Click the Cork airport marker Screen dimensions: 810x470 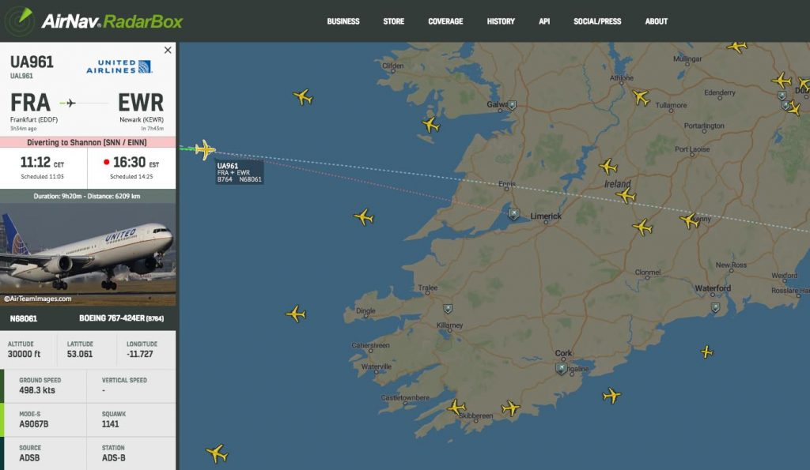coord(561,368)
